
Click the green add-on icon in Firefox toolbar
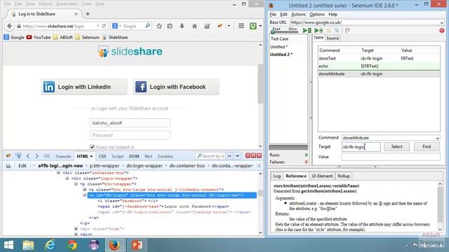[253, 26]
